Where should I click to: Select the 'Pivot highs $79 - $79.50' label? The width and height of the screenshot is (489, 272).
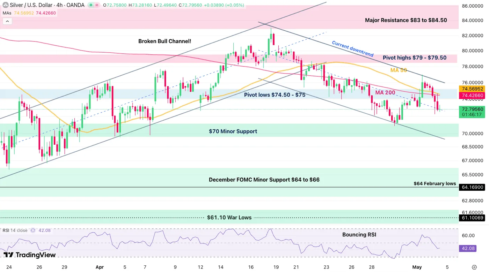(x=415, y=58)
